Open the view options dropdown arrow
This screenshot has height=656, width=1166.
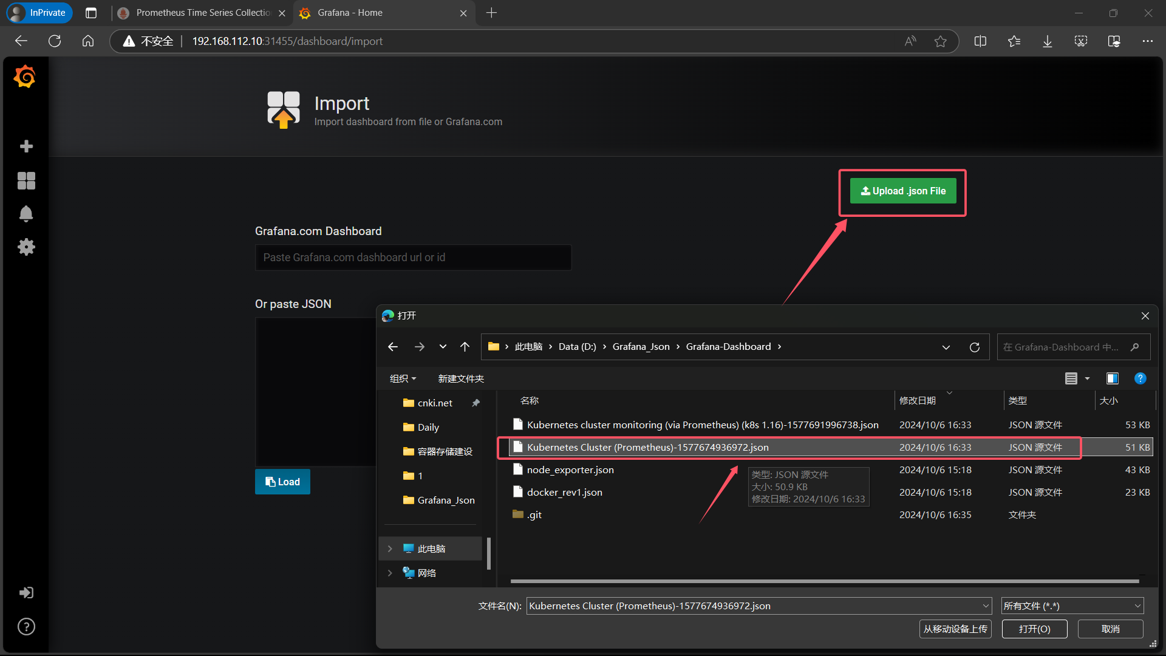point(1087,378)
